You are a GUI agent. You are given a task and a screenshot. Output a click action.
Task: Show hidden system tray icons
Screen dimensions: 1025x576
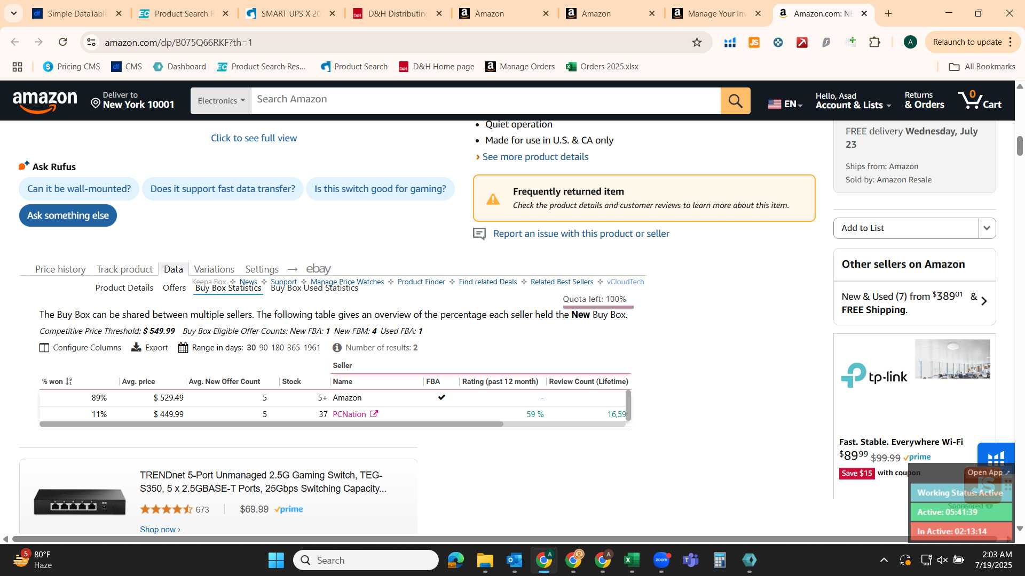click(884, 560)
